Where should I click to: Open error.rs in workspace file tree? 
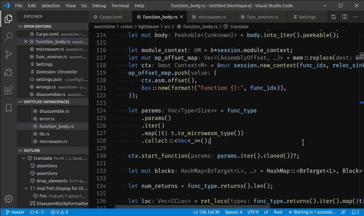pos(53,119)
